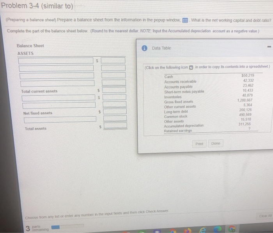Click the Balance Sheet heading
The height and width of the screenshot is (233, 273).
[30, 46]
